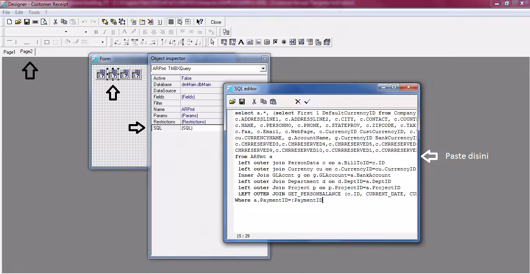Save the report with the floppy icon
This screenshot has width=530, height=274.
point(27,22)
